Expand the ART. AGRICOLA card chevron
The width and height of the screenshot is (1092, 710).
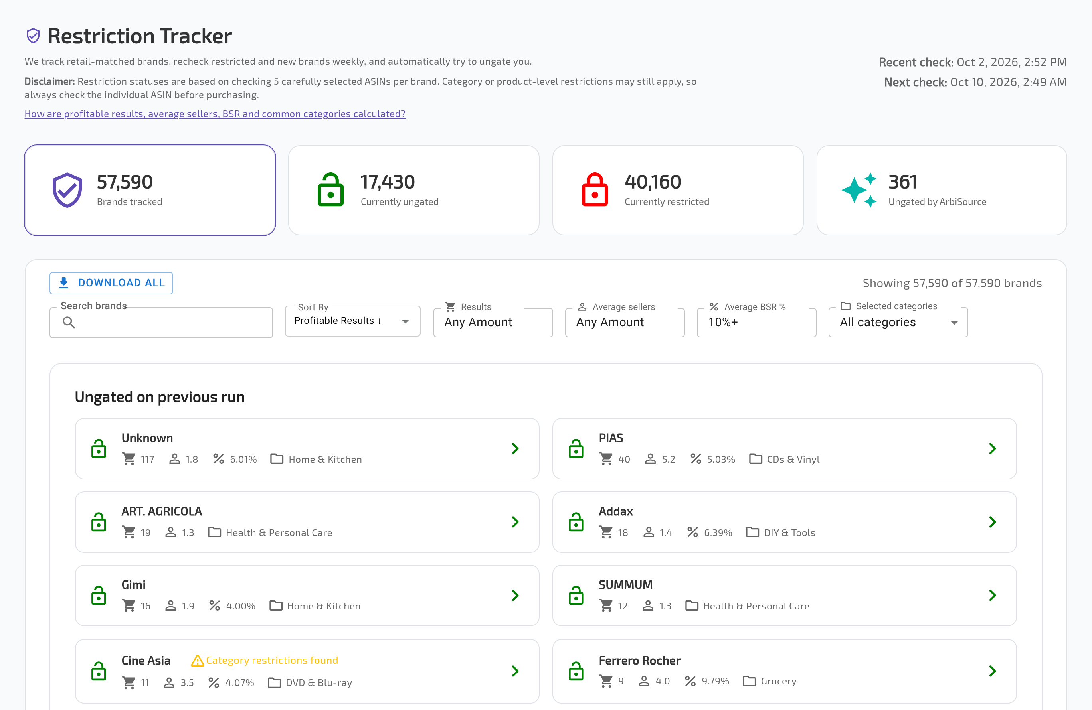point(515,522)
